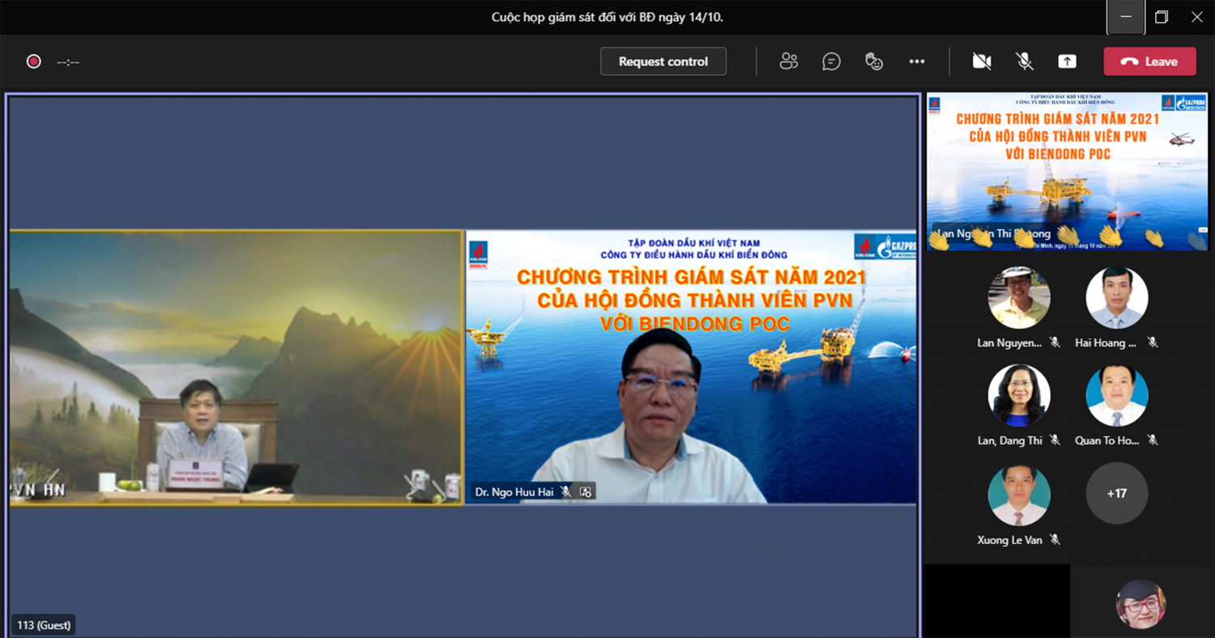Click muted mic icon next to Xuong Le Van
Image resolution: width=1215 pixels, height=638 pixels.
coord(1055,539)
